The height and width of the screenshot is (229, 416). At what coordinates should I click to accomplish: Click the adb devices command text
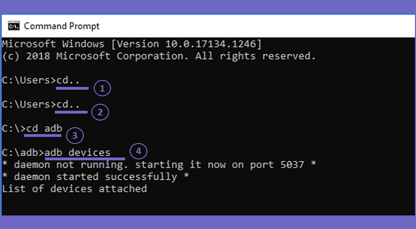point(77,153)
